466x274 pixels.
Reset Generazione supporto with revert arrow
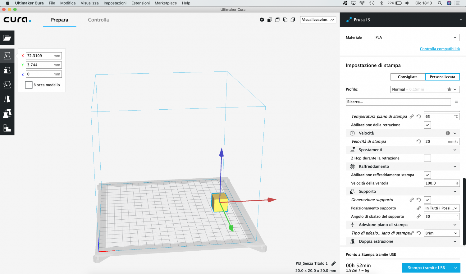[x=419, y=200]
